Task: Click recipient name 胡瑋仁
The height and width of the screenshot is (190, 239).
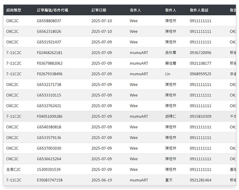Action: tap(171, 117)
